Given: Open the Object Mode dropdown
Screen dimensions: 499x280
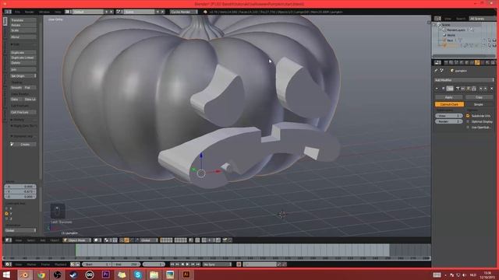Looking at the screenshot, I should pyautogui.click(x=76, y=240).
